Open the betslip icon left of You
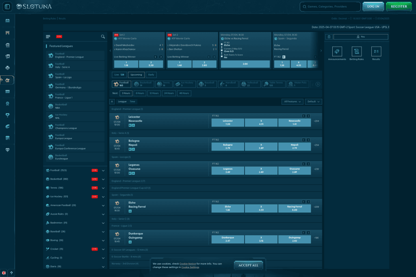The image size is (416, 277). click(x=329, y=37)
